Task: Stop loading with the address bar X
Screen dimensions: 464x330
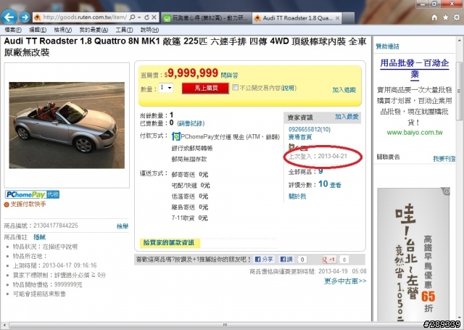Action: [x=154, y=17]
